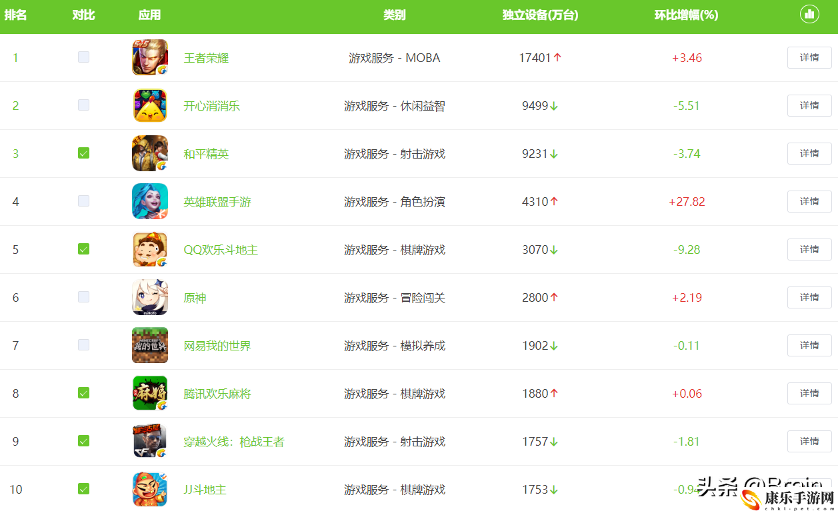Click the 类别 column header
This screenshot has height=513, width=838.
[x=395, y=15]
